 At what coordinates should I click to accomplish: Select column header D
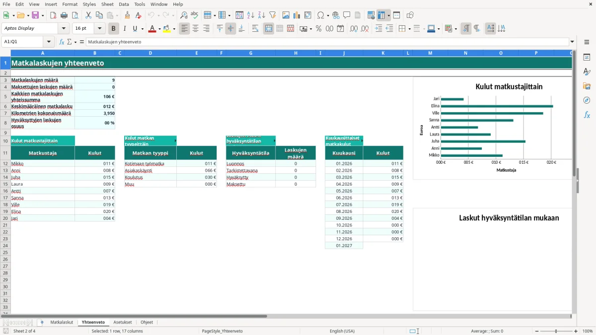click(x=150, y=53)
